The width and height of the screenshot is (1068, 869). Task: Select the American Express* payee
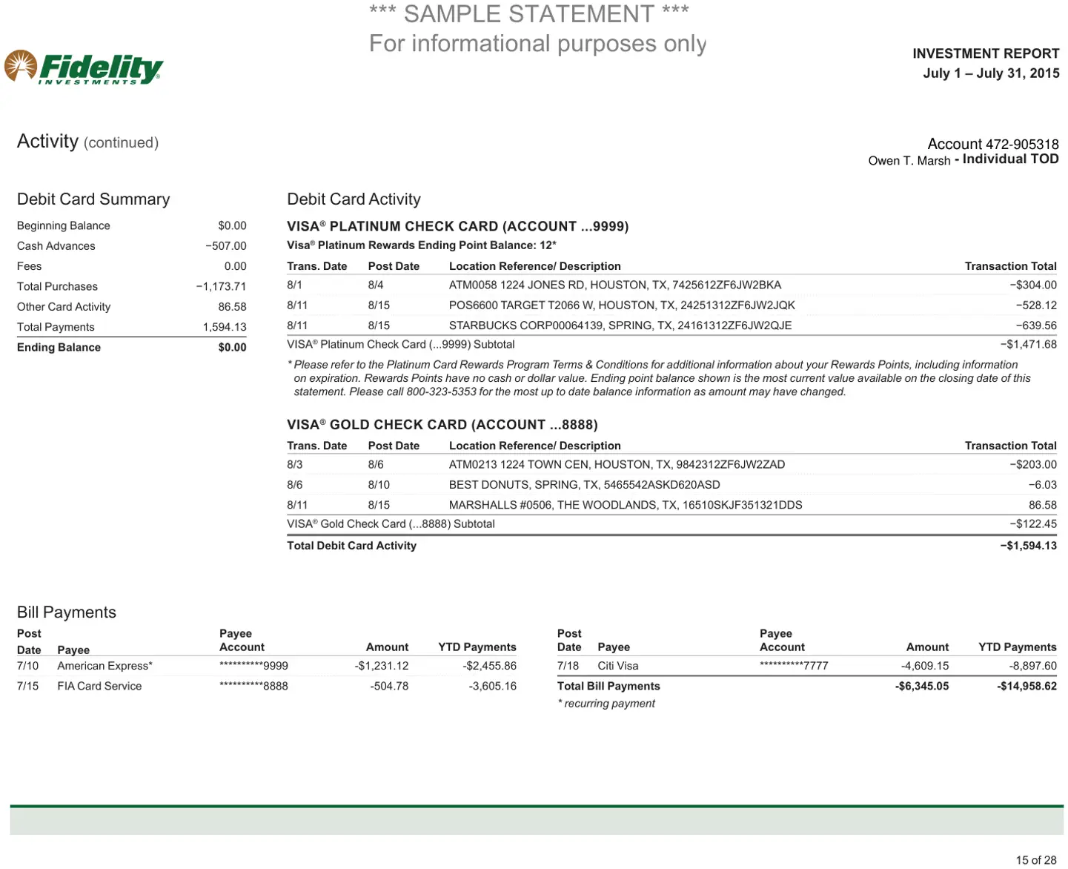click(x=105, y=666)
